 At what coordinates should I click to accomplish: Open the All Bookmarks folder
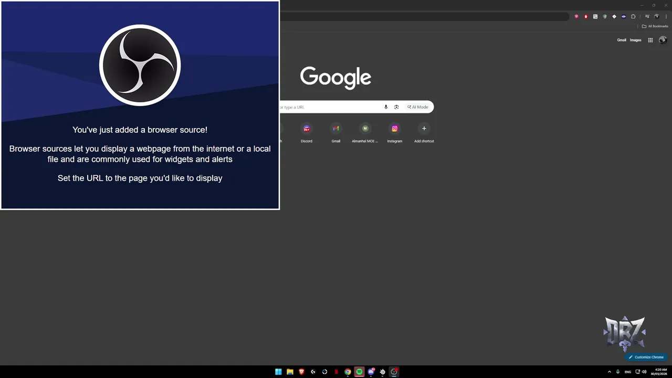[655, 26]
